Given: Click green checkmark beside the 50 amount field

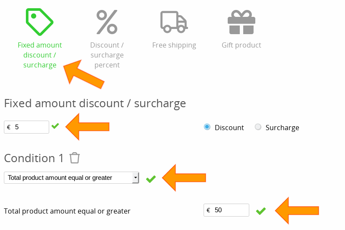Looking at the screenshot, I should (x=260, y=211).
